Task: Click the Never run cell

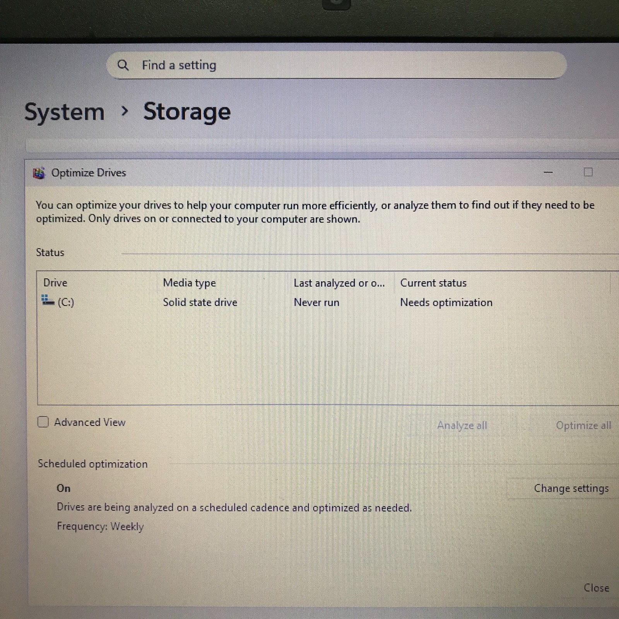Action: (316, 302)
